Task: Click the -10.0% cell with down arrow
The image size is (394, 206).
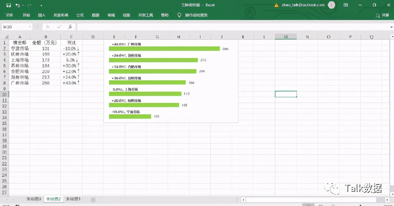Action: 71,48
